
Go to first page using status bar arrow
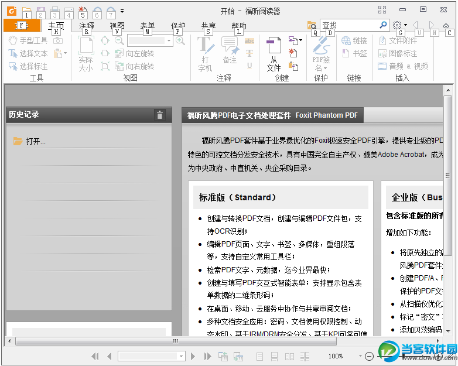pos(95,356)
